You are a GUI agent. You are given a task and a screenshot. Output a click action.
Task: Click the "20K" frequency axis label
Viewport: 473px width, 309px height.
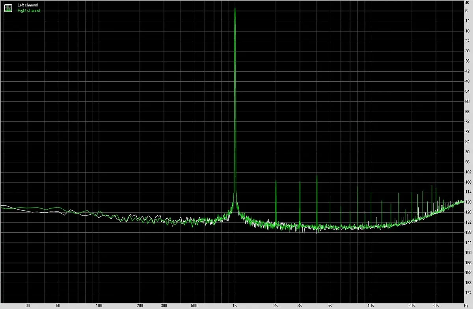tap(412, 305)
